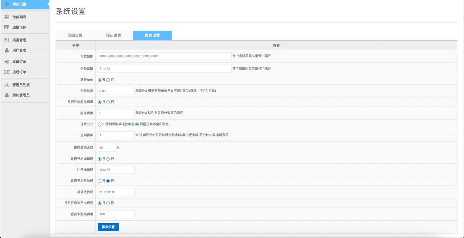The image size is (464, 238).
Task: Switch to the 网站设置 tab
Action: (75, 36)
